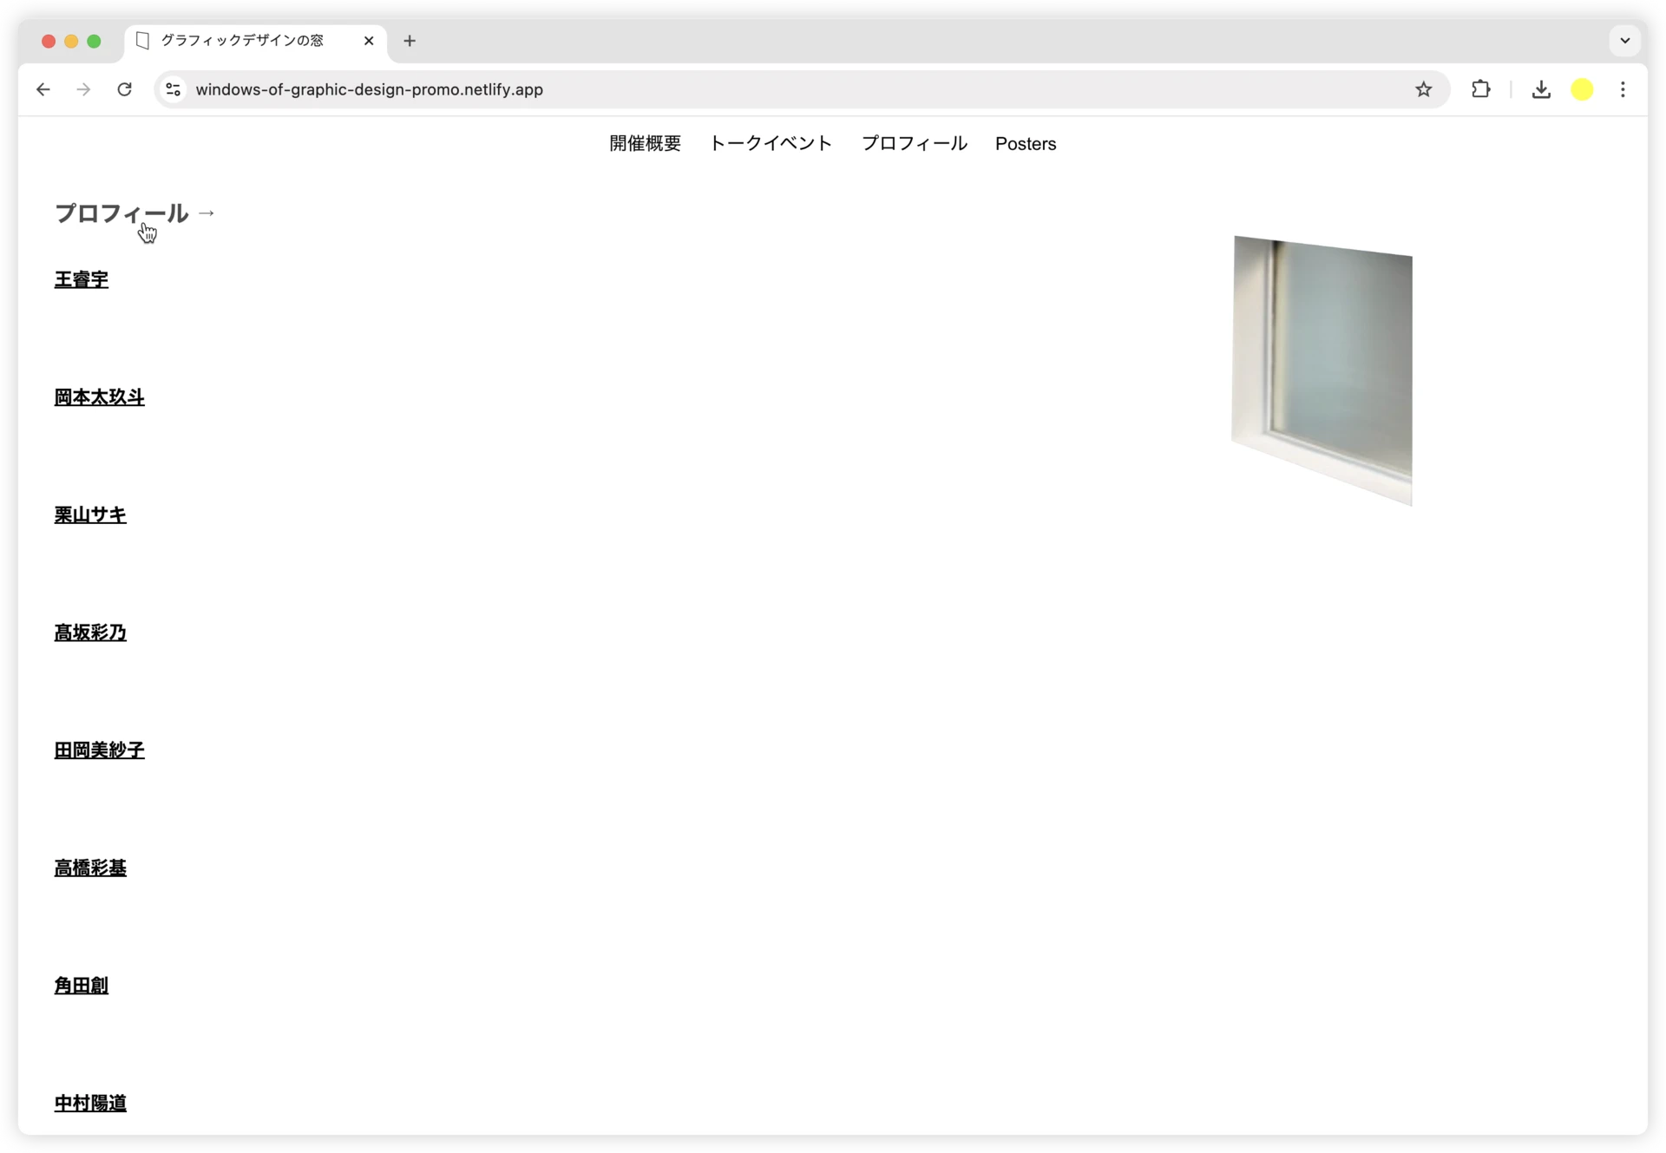Open the 角田創 profile link
This screenshot has width=1666, height=1153.
[82, 986]
